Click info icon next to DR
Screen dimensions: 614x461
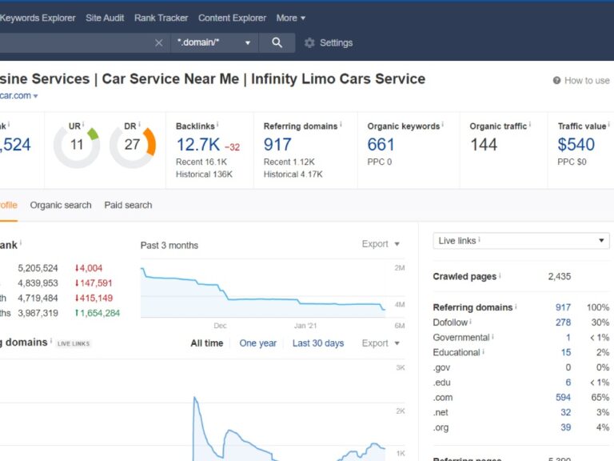139,125
